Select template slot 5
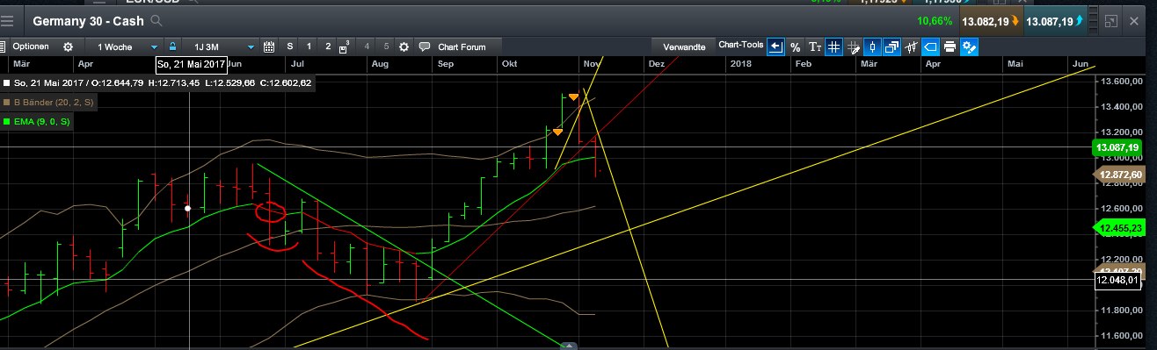 386,46
